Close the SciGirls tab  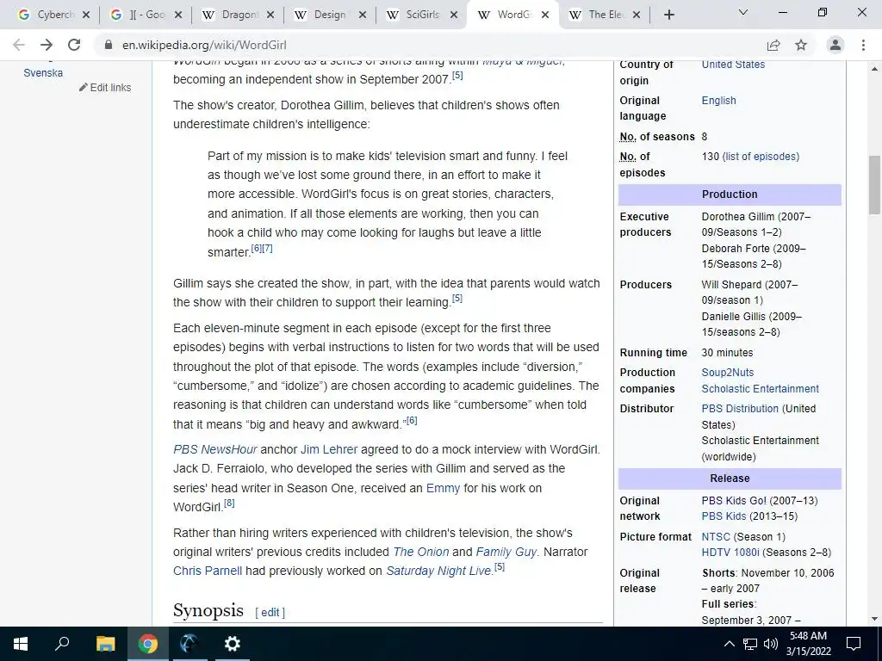[x=454, y=15]
